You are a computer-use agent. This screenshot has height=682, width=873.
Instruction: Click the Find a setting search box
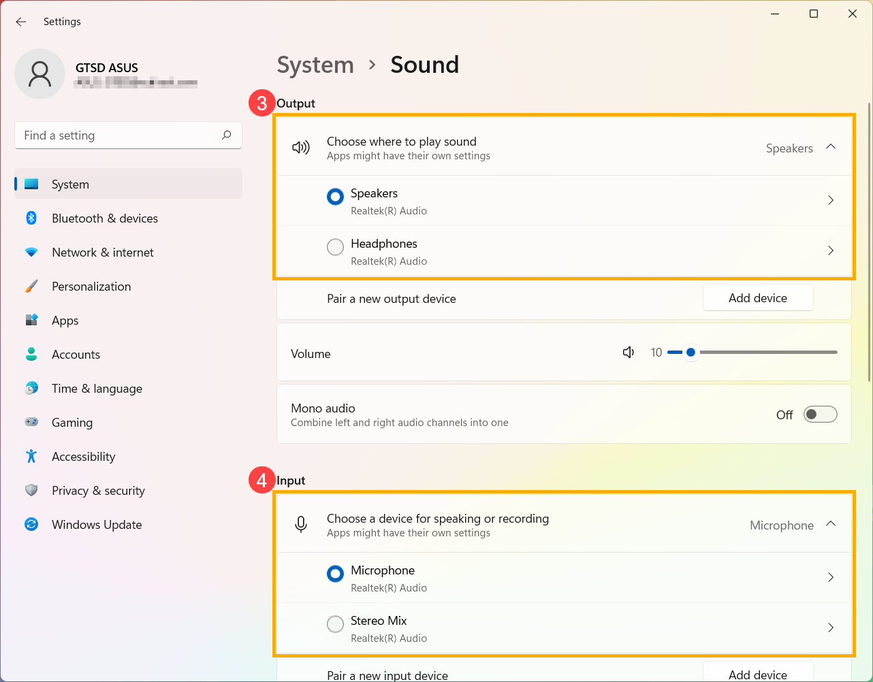pos(119,135)
